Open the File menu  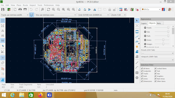[2, 5]
